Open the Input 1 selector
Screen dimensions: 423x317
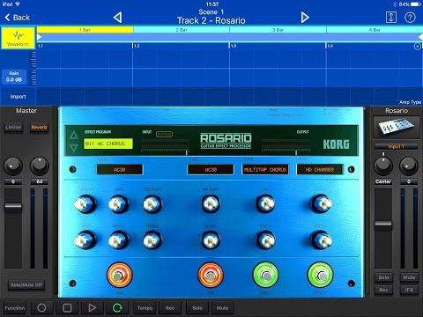coord(397,146)
